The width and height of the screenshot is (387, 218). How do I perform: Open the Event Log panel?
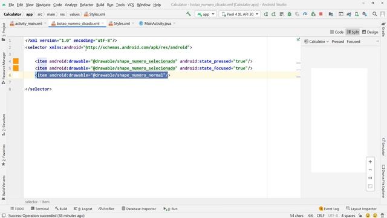point(329,209)
